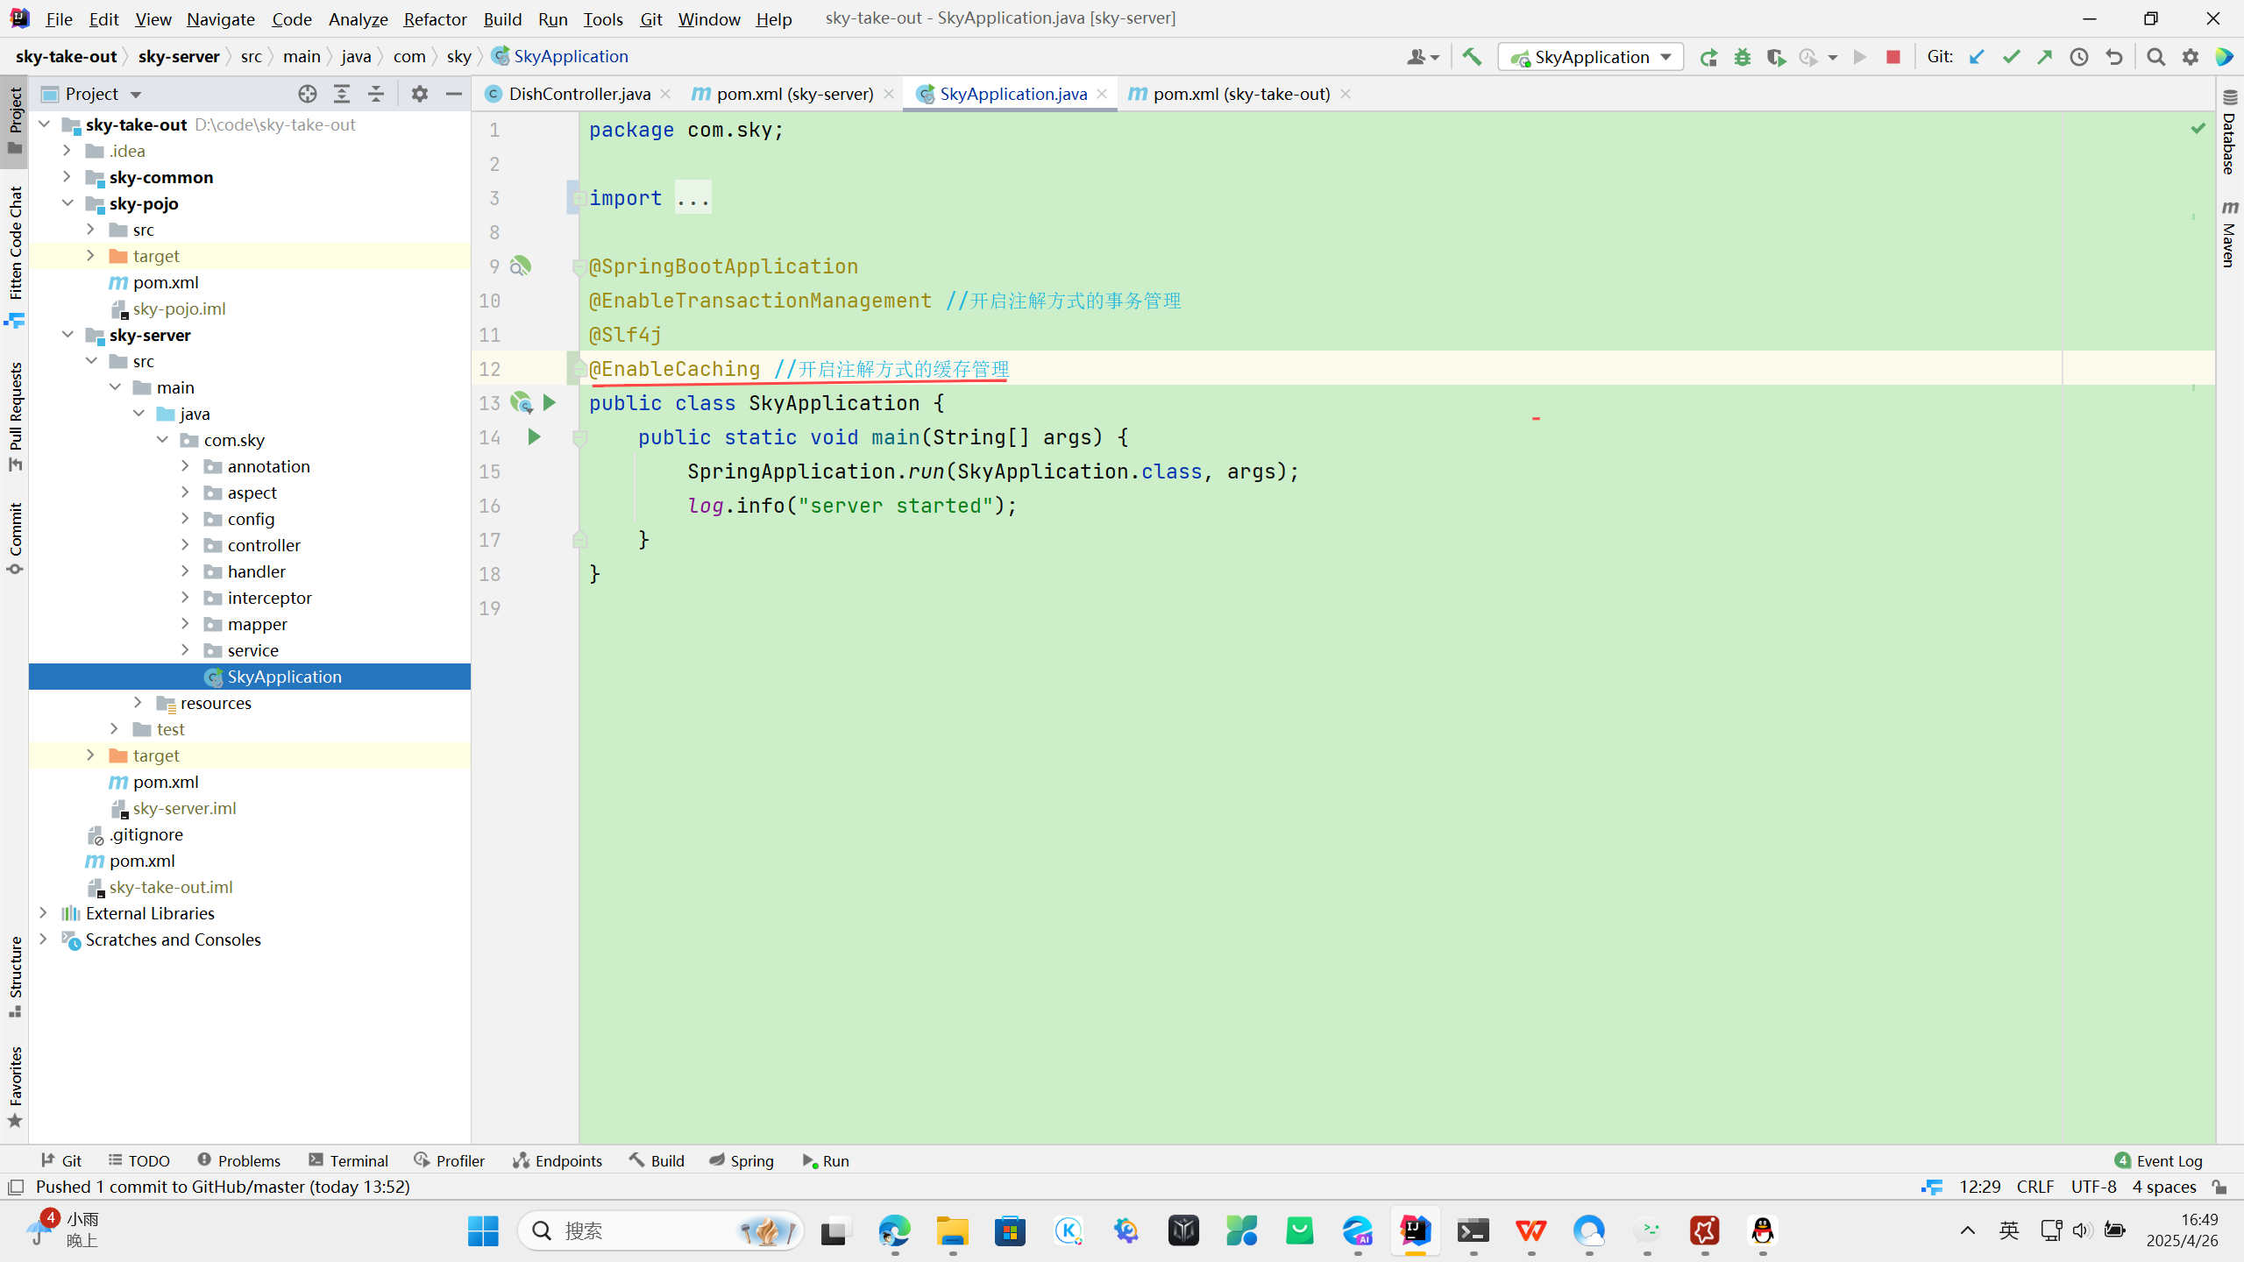2244x1262 pixels.
Task: Toggle the import fold marker
Action: [x=579, y=198]
